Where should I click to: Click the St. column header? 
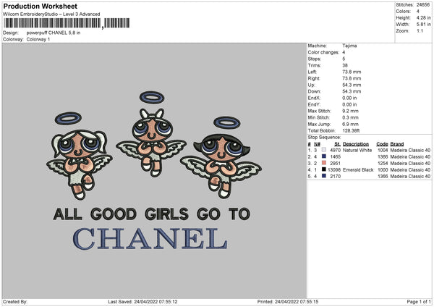(337, 144)
